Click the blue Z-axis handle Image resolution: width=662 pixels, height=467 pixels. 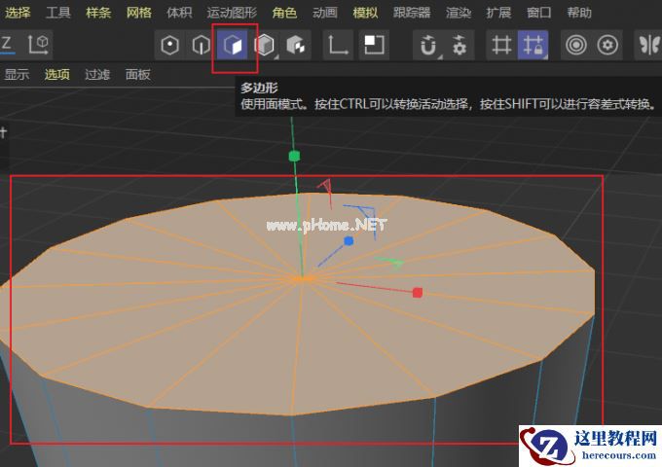click(x=349, y=241)
